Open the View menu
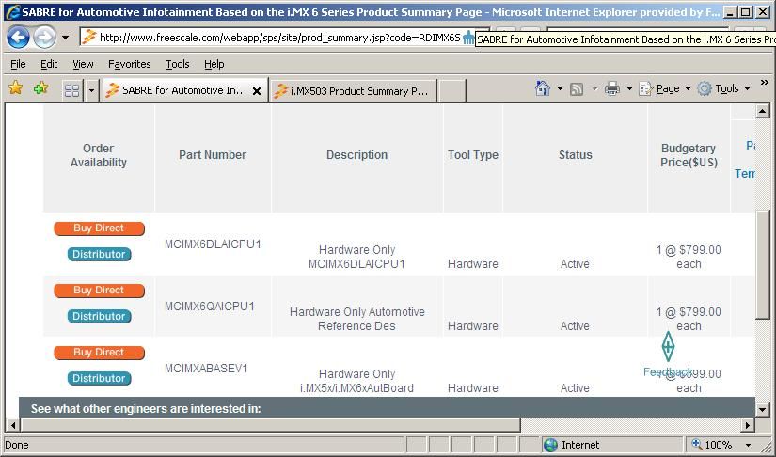 coord(83,64)
